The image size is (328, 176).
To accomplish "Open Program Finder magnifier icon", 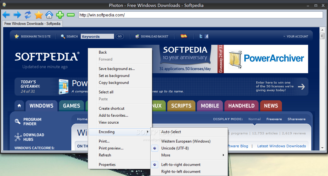I will click(18, 121).
